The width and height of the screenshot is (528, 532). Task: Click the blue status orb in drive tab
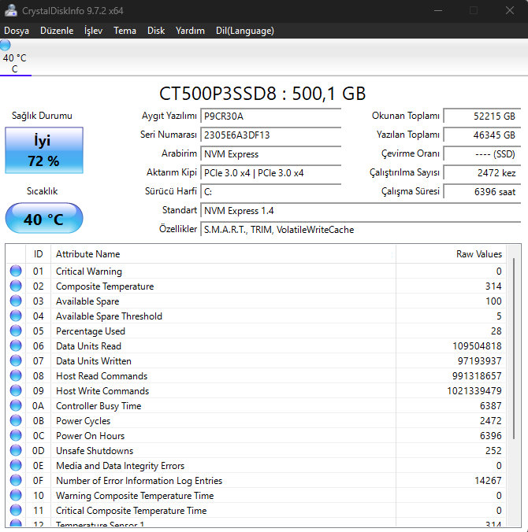[x=5, y=45]
